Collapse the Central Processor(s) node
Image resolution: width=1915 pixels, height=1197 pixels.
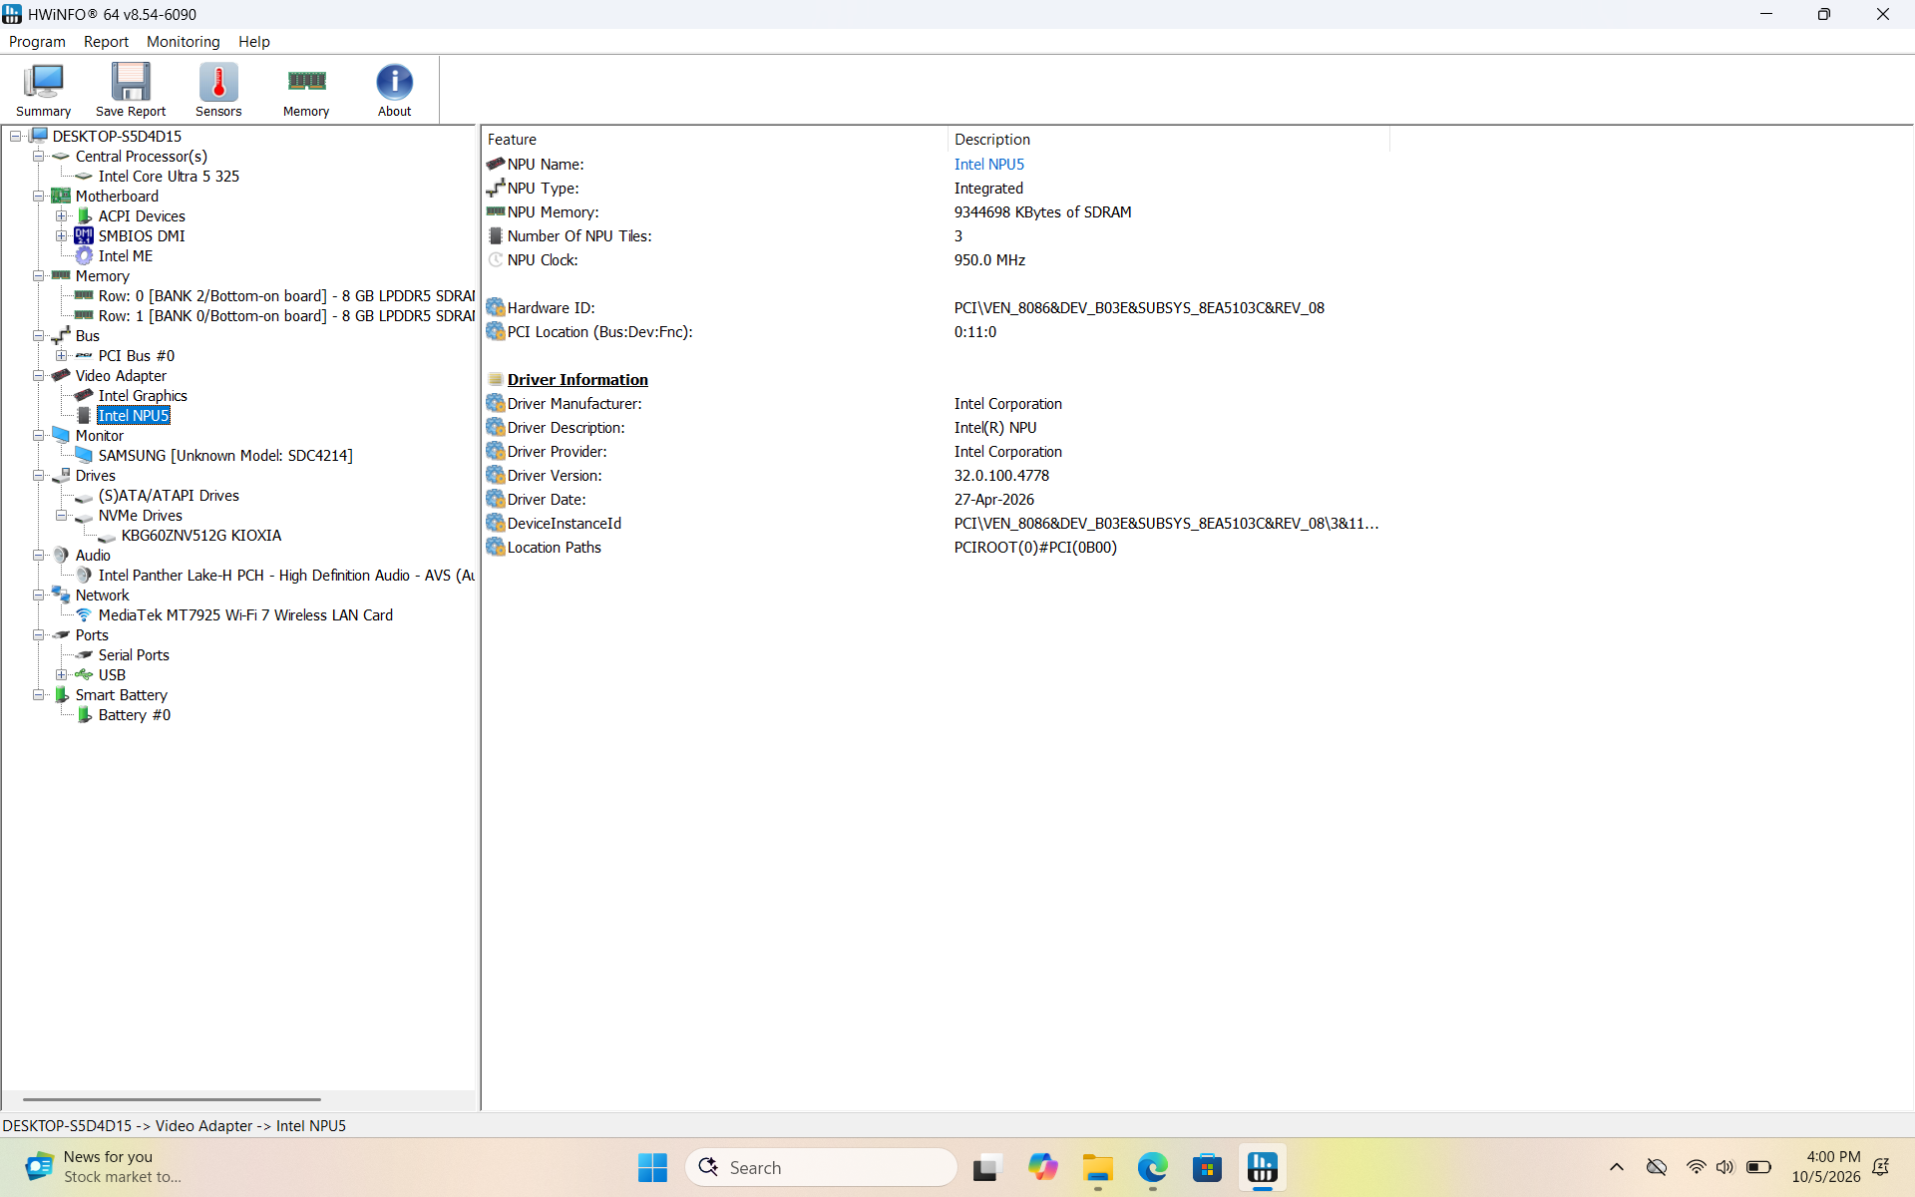pyautogui.click(x=38, y=157)
